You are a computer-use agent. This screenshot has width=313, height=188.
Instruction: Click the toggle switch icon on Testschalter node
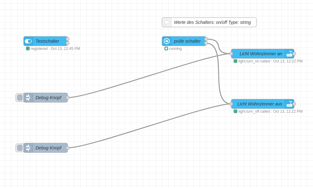point(28,41)
